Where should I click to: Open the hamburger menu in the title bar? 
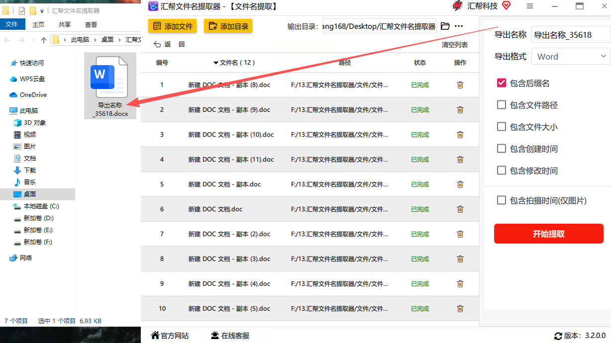tap(530, 6)
